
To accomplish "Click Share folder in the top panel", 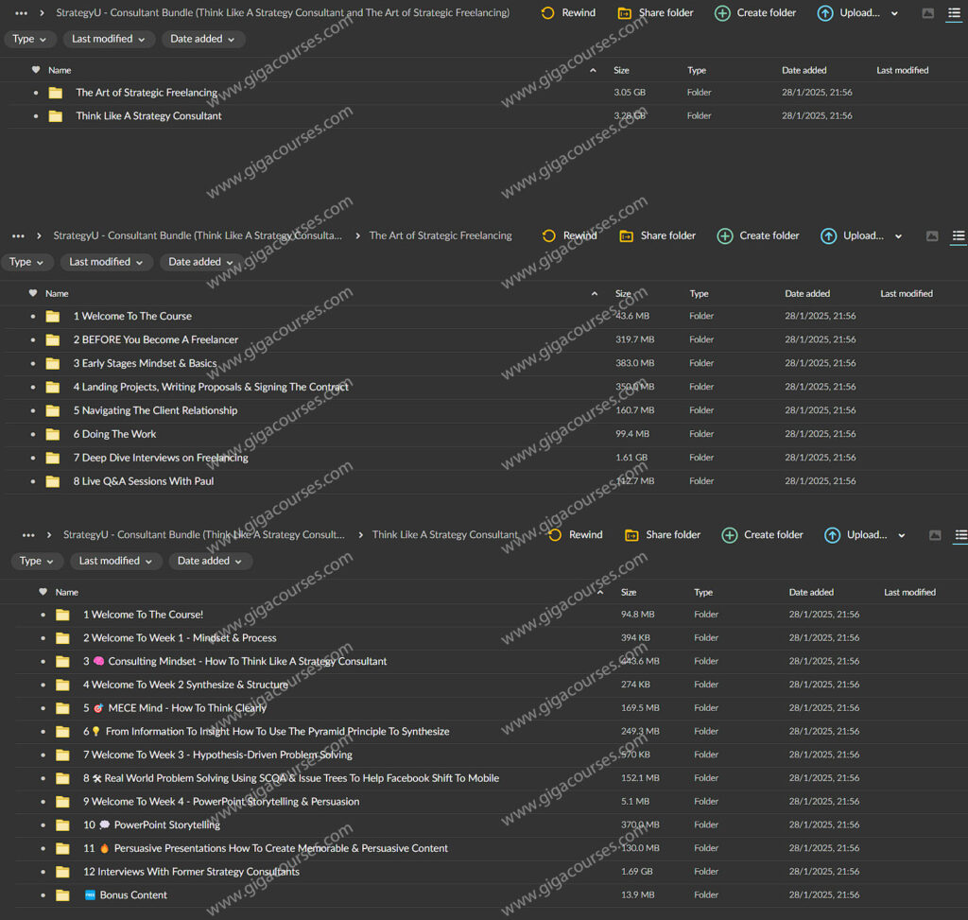I will (x=656, y=13).
